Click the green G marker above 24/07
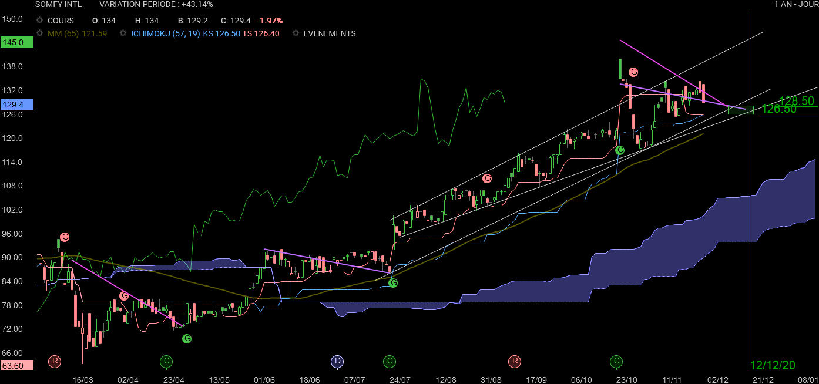Viewport: 819px width, 384px height. [393, 283]
